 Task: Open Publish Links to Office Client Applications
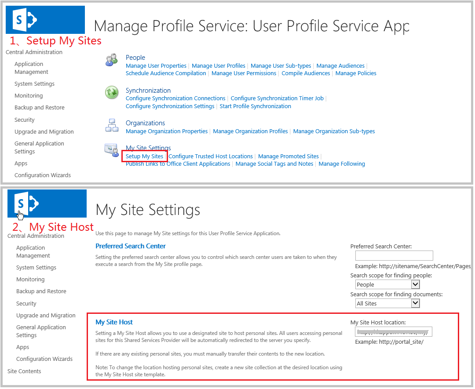pos(178,164)
